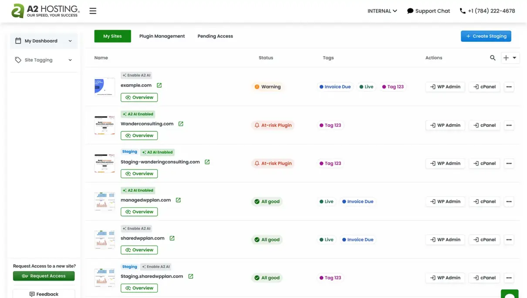Click the Create Staging button
Screen dimensions: 527x298
(486, 36)
